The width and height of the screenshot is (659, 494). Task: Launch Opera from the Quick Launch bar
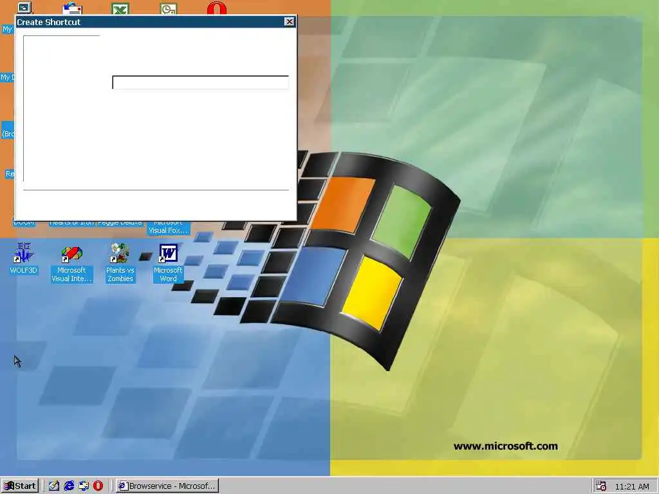(x=98, y=486)
